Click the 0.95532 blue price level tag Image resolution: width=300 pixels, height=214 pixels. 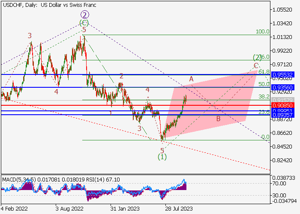pos(285,74)
